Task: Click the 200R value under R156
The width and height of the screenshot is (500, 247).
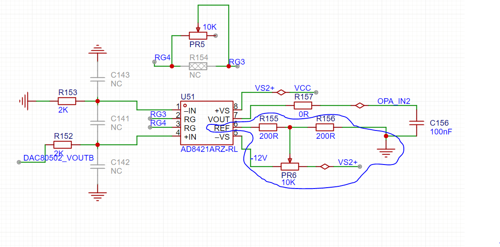Action: [x=325, y=136]
